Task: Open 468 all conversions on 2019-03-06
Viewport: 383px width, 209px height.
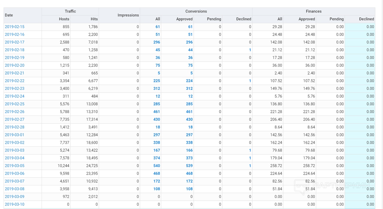Action: click(x=156, y=173)
